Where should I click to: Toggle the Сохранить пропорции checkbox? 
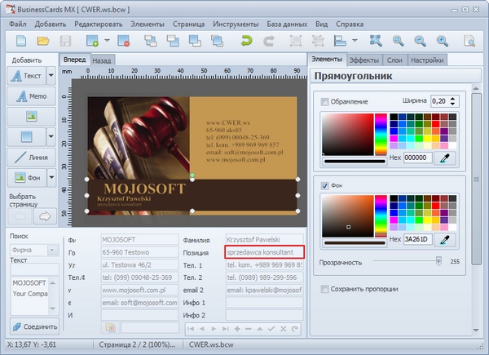coord(325,289)
